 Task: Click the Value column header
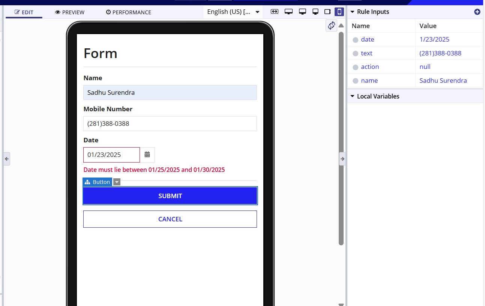coord(428,26)
